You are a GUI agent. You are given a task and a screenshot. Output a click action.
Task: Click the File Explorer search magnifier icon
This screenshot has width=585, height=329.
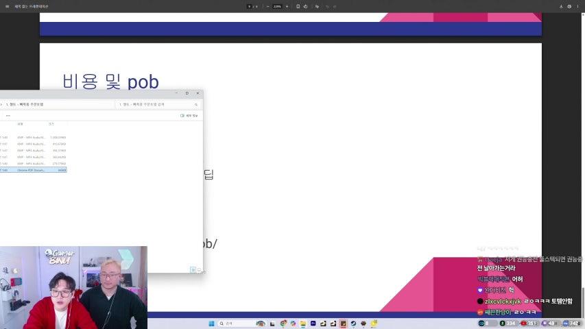pyautogui.click(x=196, y=105)
